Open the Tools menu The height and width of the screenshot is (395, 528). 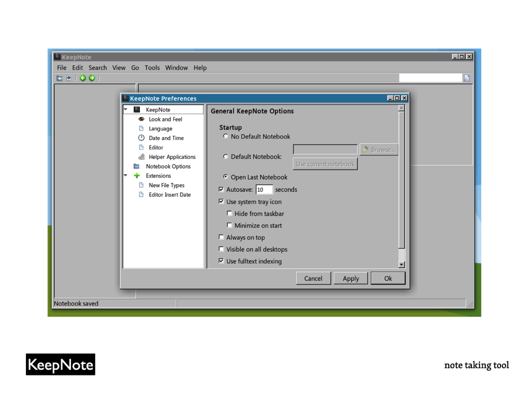(152, 68)
